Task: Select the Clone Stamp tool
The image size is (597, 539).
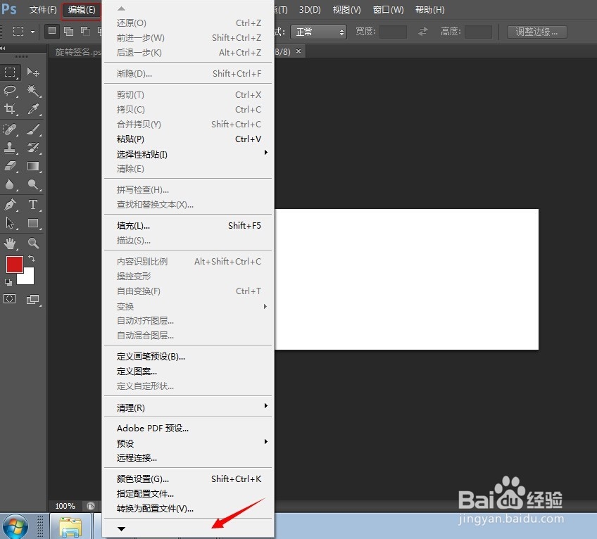Action: click(x=11, y=147)
